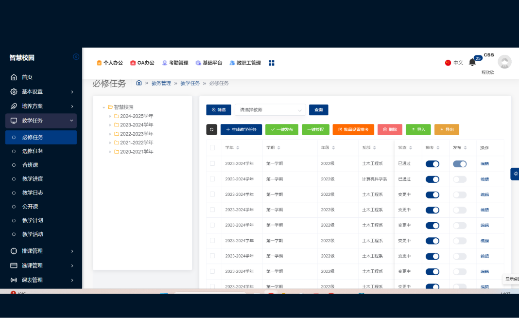Expand the 2021-2022学年 tree arrow
The image size is (519, 318).
point(110,143)
